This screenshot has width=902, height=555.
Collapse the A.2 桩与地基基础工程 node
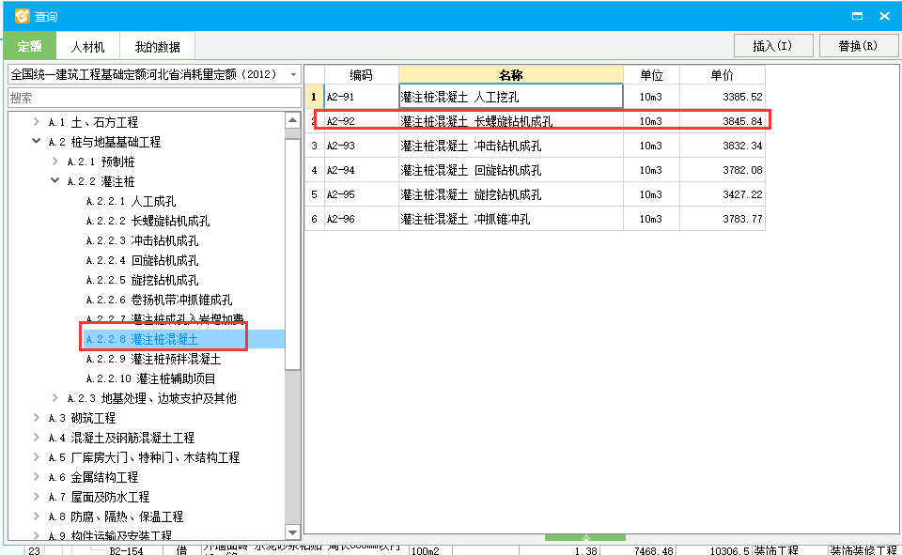[37, 142]
